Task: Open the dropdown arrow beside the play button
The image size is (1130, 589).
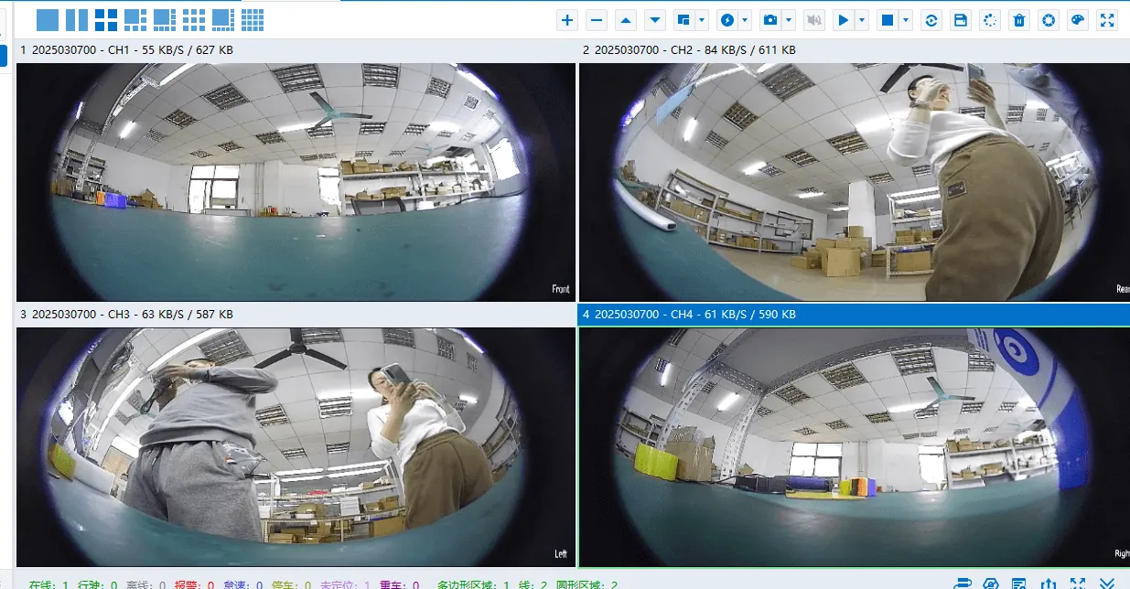Action: point(862,20)
